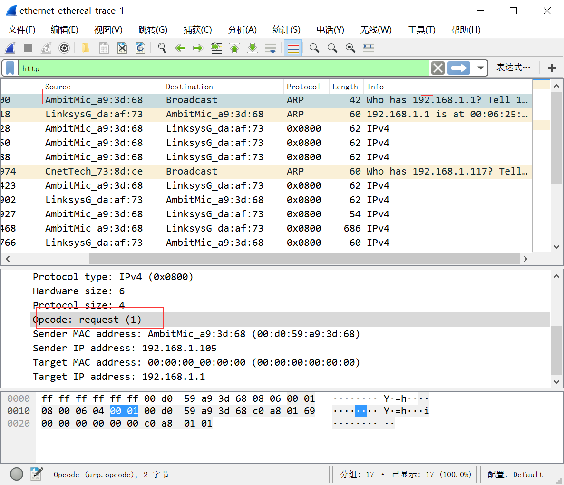Click highlighted 00 01 hex bytes
Viewport: 564px width, 485px height.
pos(124,411)
